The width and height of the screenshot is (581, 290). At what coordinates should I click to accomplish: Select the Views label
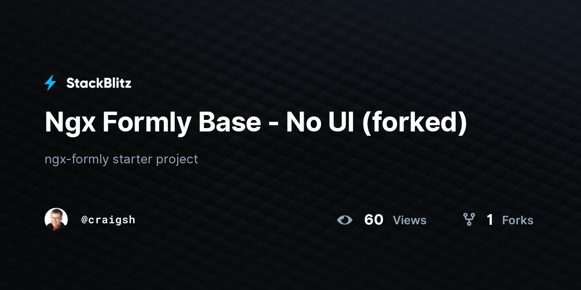coord(410,220)
